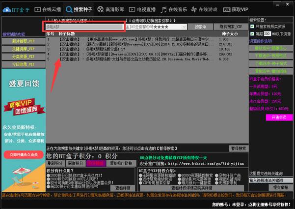Open the 高清影库 film reel icon

101,9
